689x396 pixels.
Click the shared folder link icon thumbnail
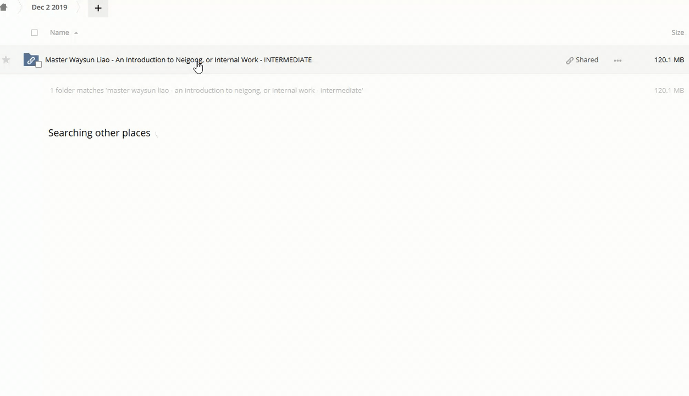(x=31, y=60)
